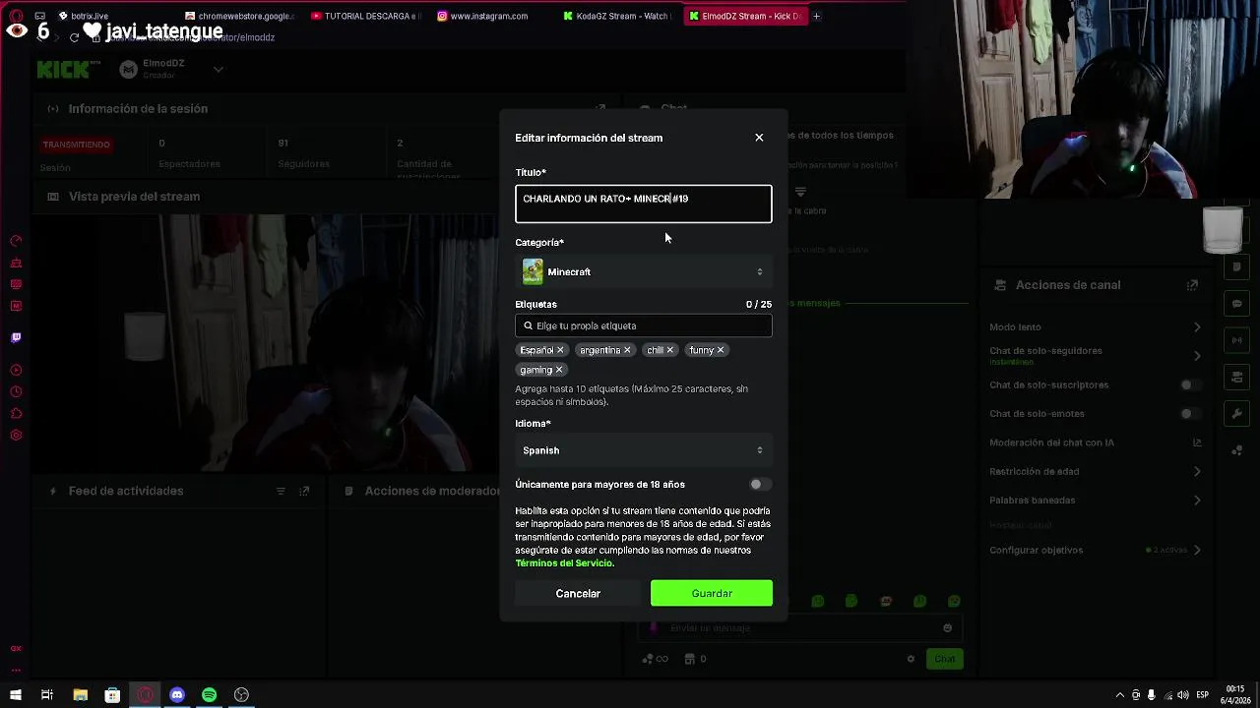1260x708 pixels.
Task: Click the KICK logo
Action: point(69,69)
